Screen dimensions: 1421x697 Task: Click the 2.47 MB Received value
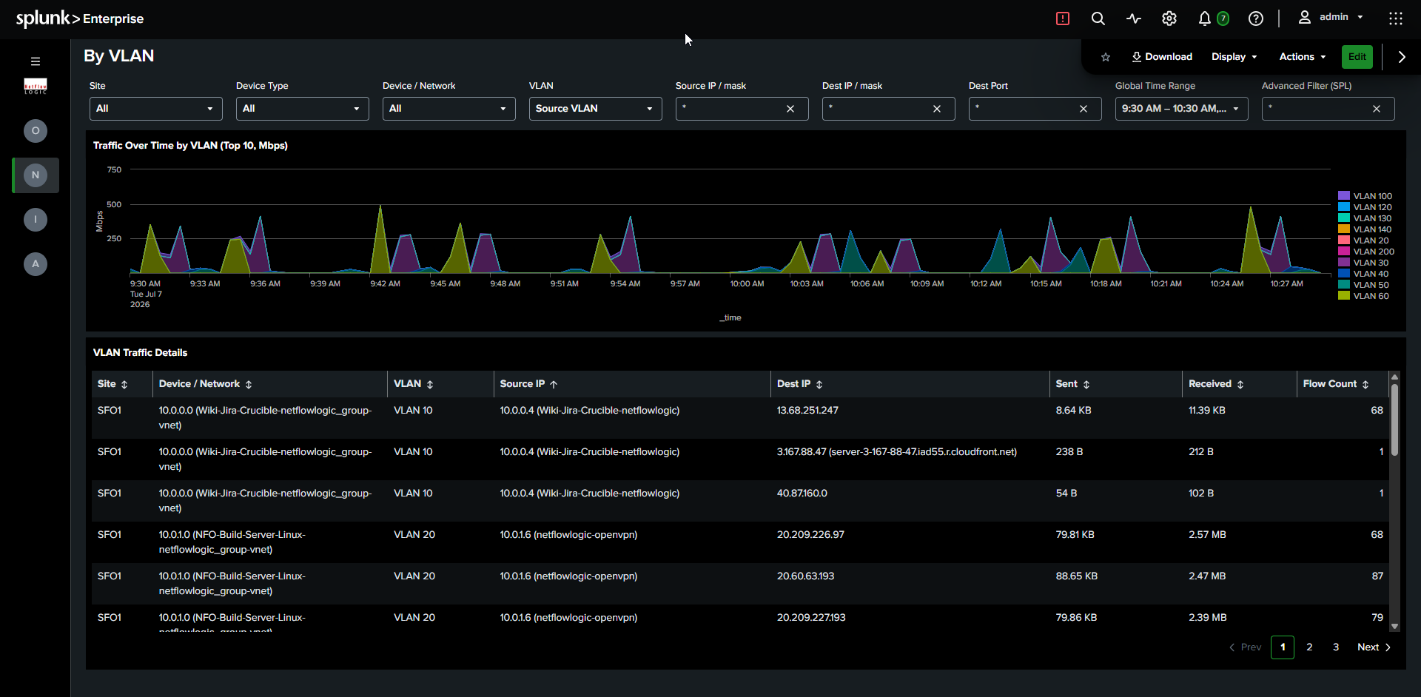click(1207, 576)
